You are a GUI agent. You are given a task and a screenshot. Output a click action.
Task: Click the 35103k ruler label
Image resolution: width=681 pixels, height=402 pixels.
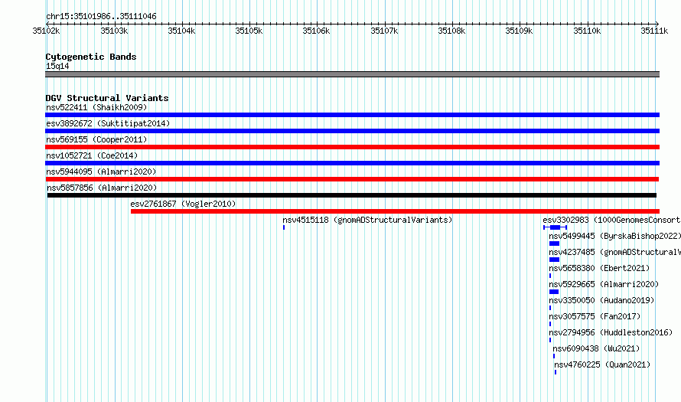point(114,31)
